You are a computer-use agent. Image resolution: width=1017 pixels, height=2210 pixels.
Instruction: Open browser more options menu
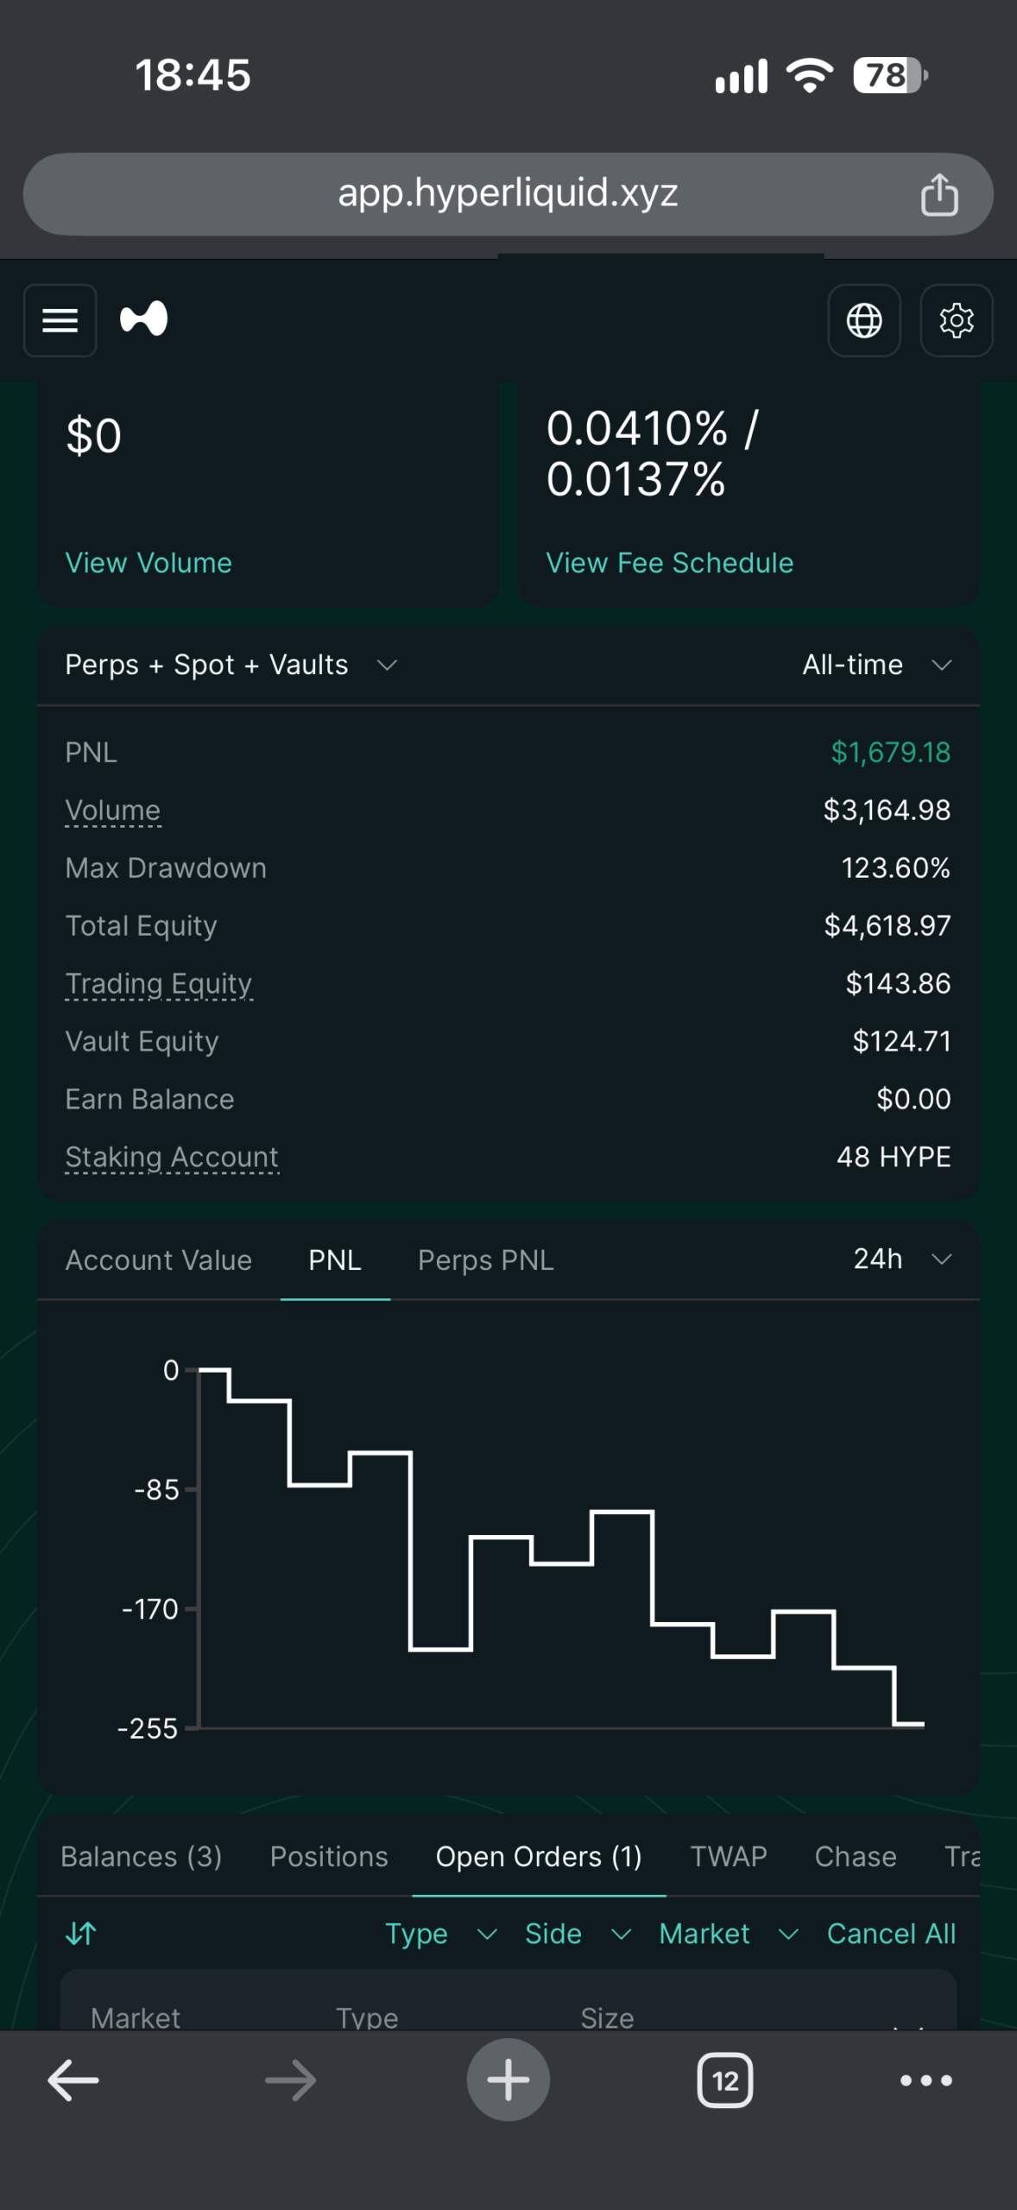coord(926,2081)
